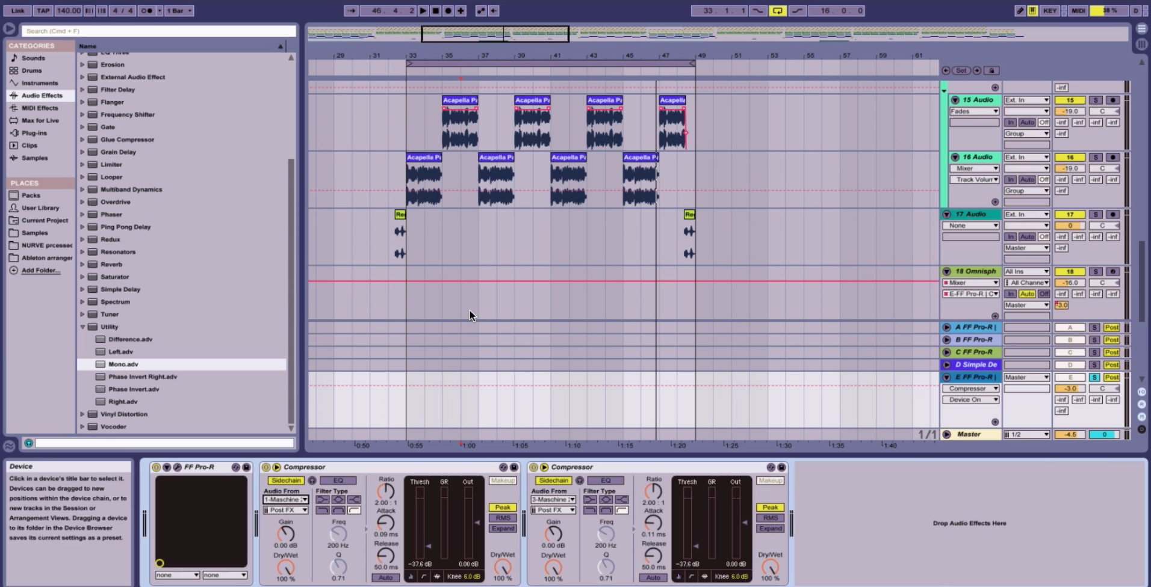Enable Draw Mode pencil
The height and width of the screenshot is (587, 1151).
pyautogui.click(x=1020, y=11)
